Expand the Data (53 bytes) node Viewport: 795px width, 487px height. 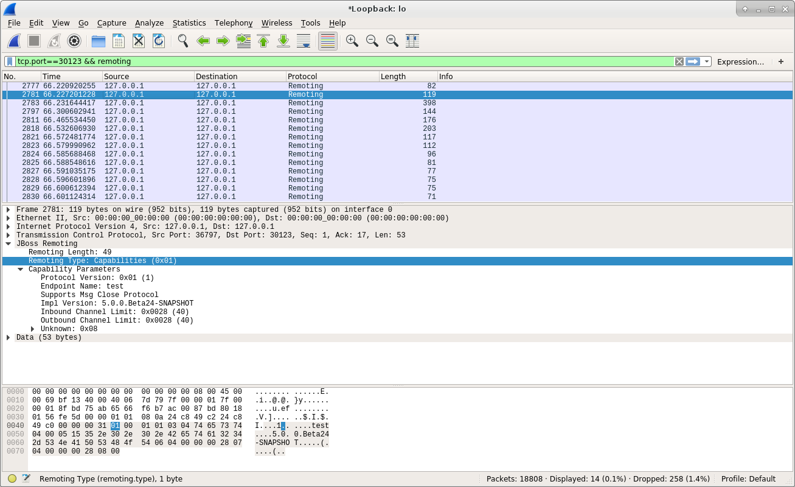tap(9, 337)
